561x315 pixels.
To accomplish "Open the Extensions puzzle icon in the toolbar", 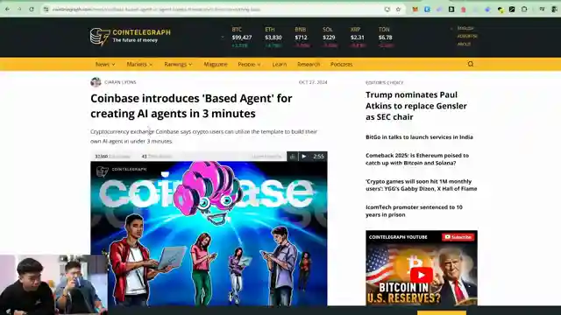I will 524,10.
